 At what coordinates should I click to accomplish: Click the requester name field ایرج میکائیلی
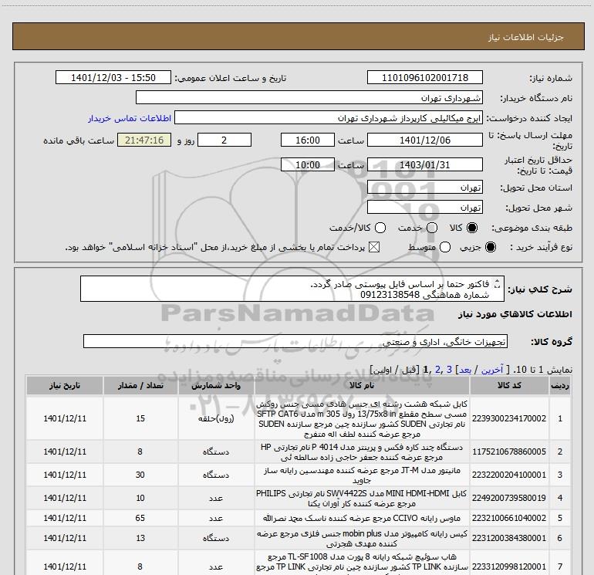[329, 118]
